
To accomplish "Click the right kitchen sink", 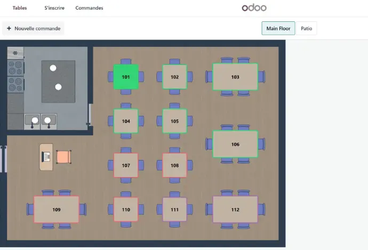I will coord(49,122).
